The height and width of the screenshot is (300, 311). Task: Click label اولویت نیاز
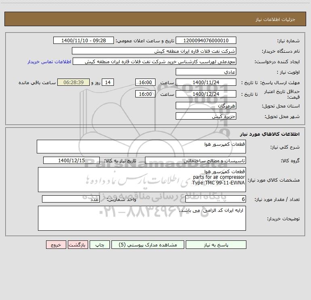coord(288,72)
